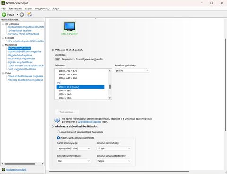This screenshot has height=174, width=227.
Task: Open the Súgó menu
Action: [55, 8]
